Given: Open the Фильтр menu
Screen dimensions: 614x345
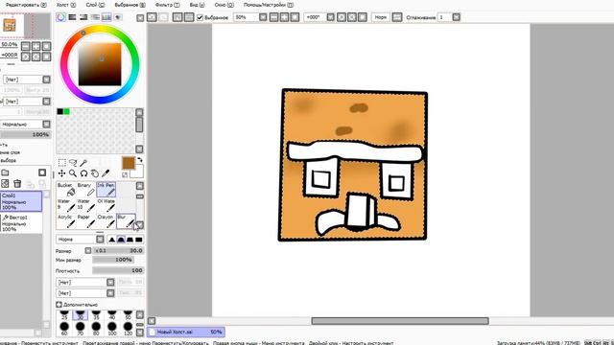Looking at the screenshot, I should coord(167,5).
